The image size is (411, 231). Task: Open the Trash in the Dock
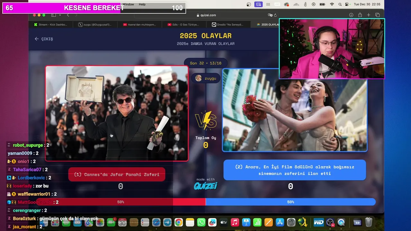tap(369, 222)
